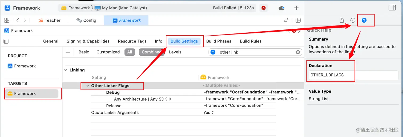Add a new build setting with plus
This screenshot has height=137, width=403.
point(68,52)
